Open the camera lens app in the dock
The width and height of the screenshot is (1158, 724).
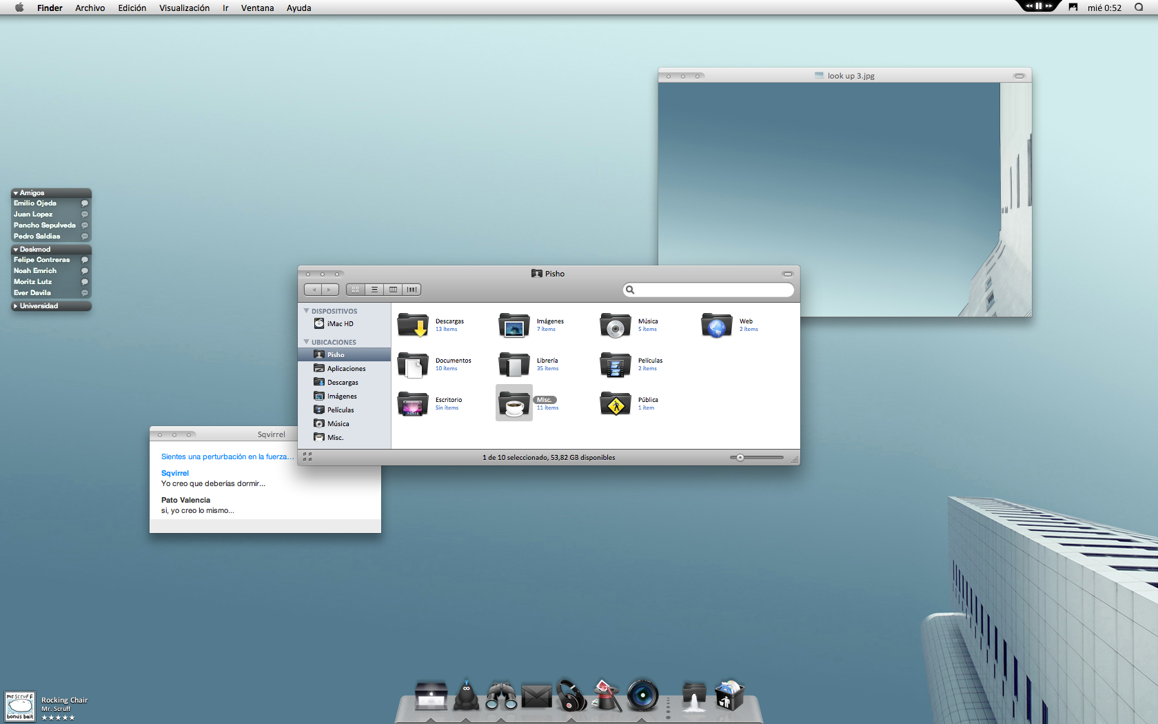click(x=642, y=695)
